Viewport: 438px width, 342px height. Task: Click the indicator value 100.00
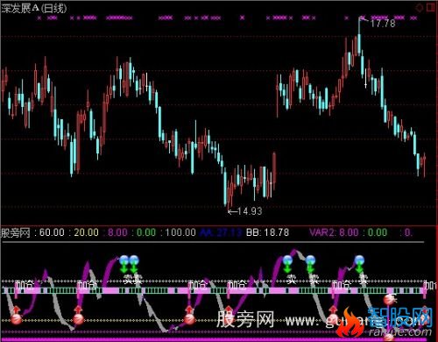(180, 232)
